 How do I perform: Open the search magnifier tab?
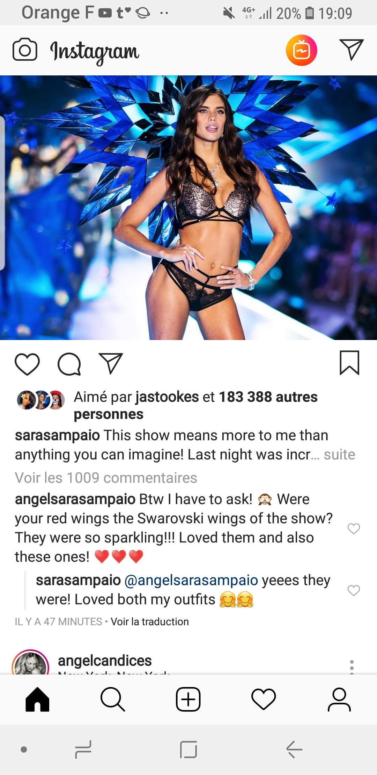tap(113, 699)
